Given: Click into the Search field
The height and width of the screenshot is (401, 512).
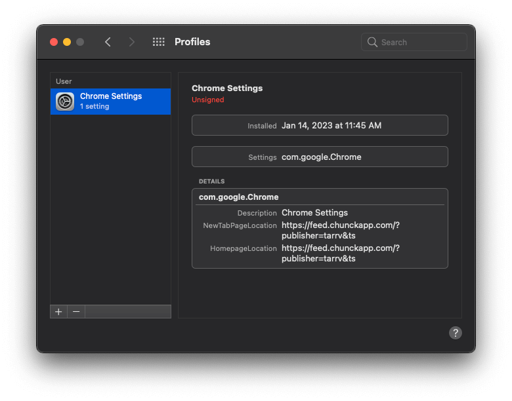Looking at the screenshot, I should (414, 42).
